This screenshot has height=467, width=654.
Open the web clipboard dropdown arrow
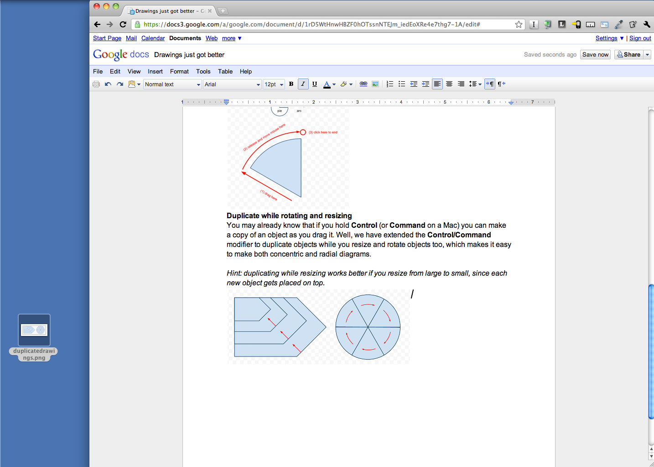coord(139,84)
